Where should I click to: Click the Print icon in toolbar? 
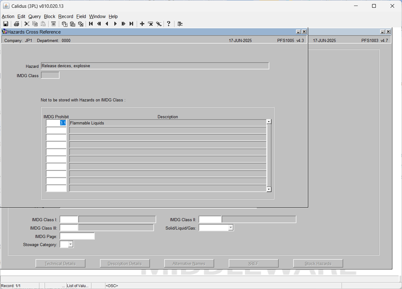pos(17,24)
